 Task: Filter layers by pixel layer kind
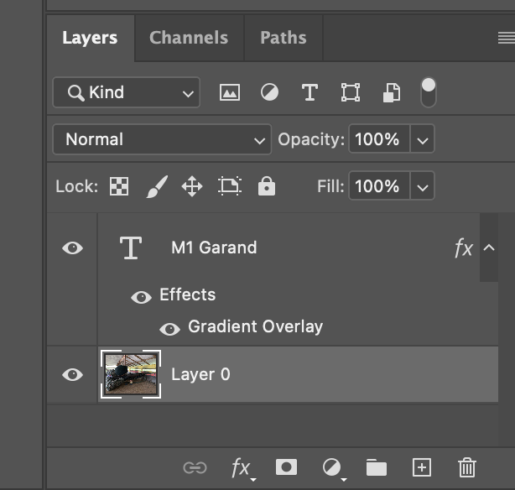[x=230, y=92]
